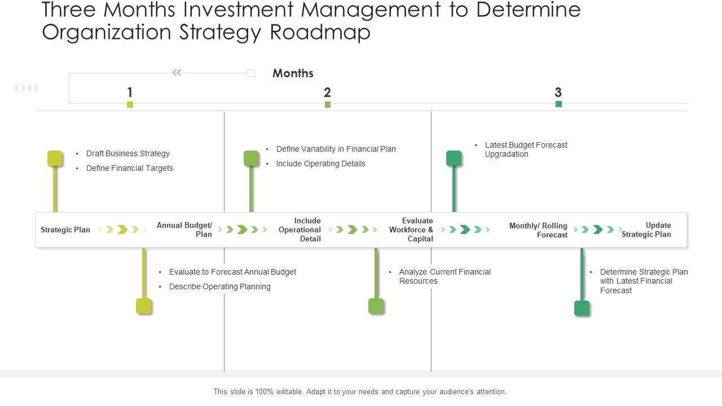Click the green square marker under month 2
The height and width of the screenshot is (406, 722).
(x=328, y=104)
